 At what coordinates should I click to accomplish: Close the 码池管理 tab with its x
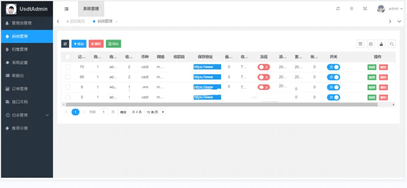[116, 21]
